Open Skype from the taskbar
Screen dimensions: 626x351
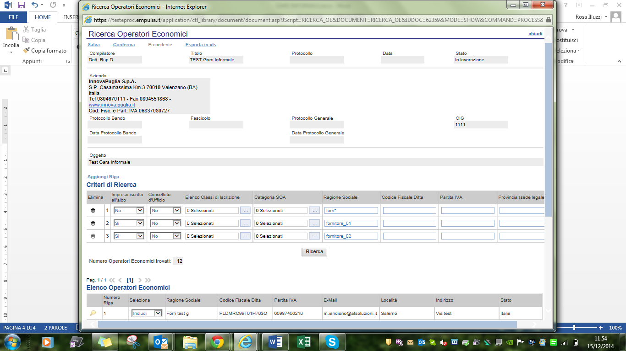click(332, 342)
